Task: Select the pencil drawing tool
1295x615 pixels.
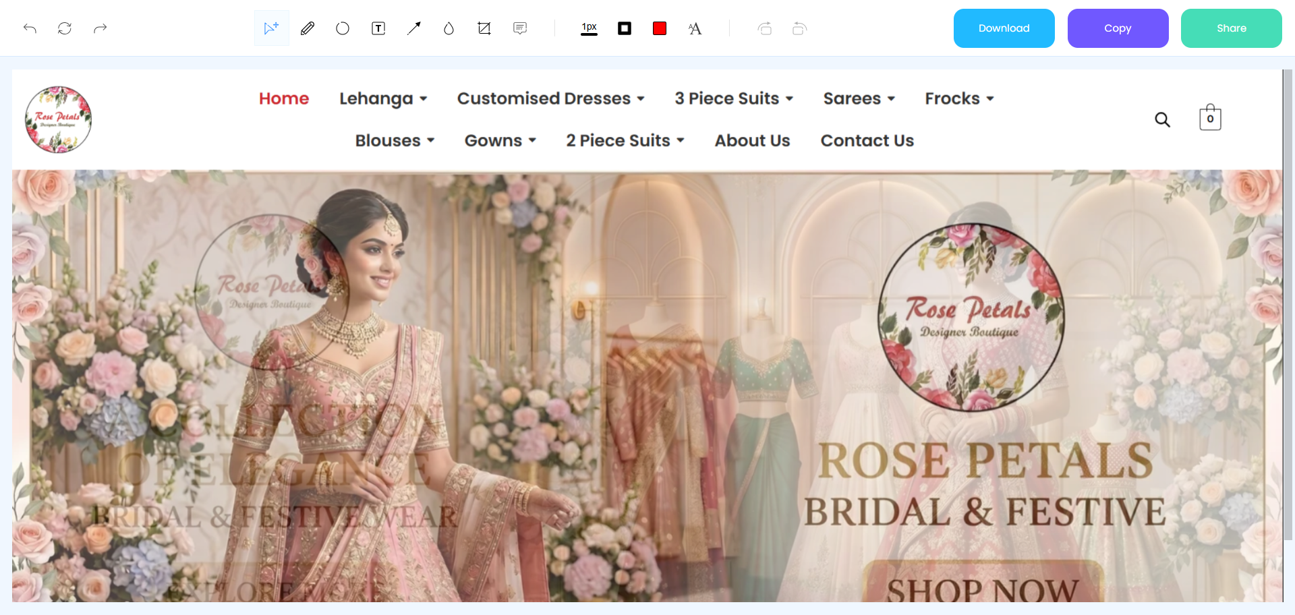Action: [x=308, y=28]
